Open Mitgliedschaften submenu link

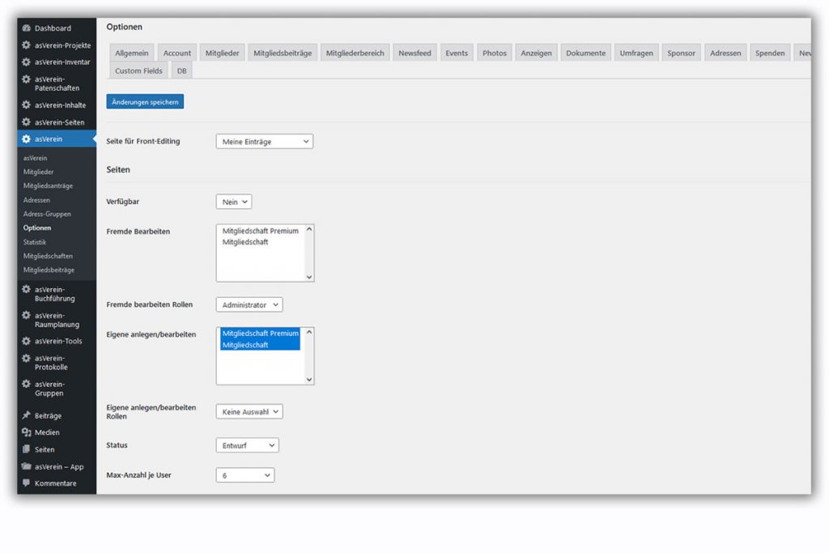coord(48,256)
